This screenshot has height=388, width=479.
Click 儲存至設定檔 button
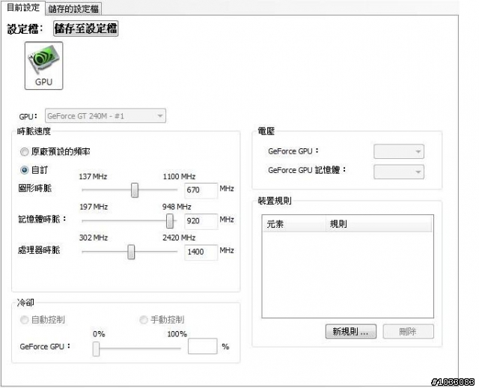pos(85,28)
